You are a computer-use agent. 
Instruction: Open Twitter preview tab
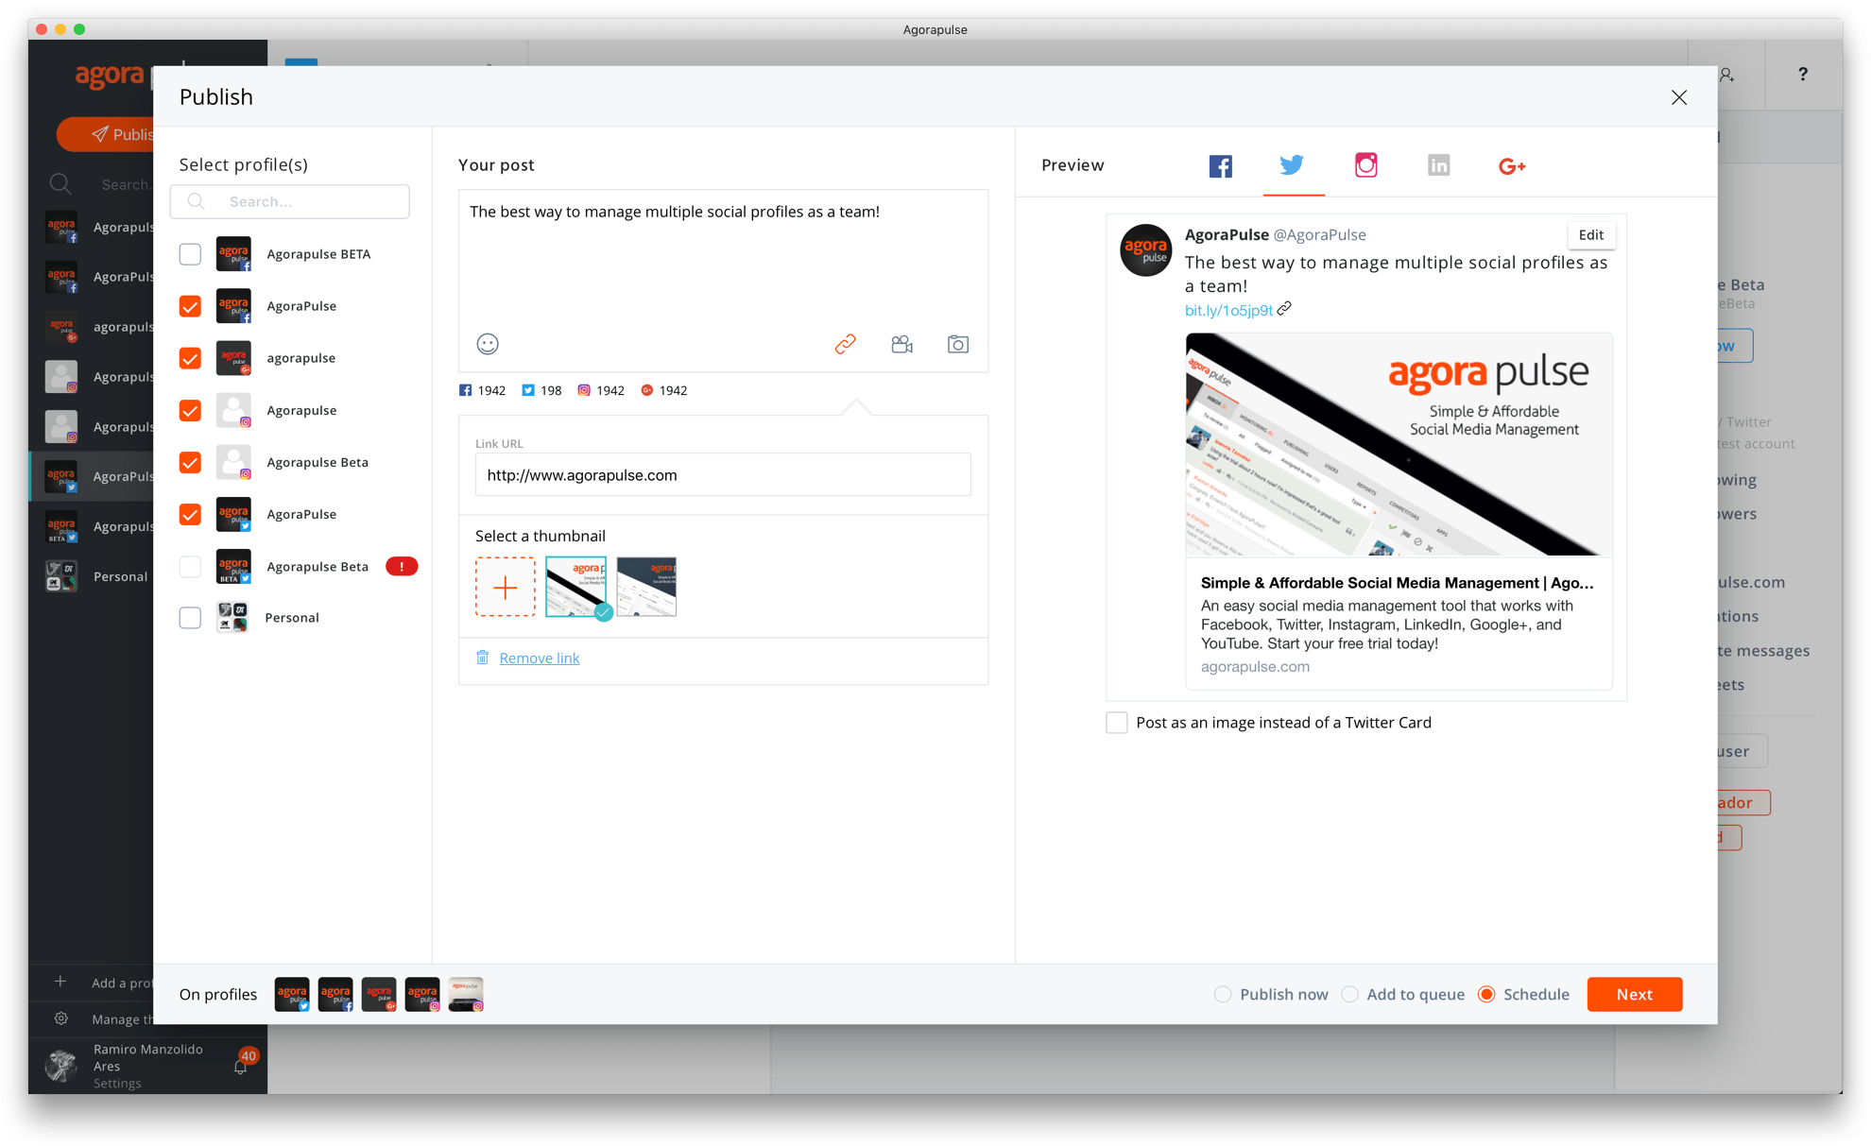click(x=1291, y=165)
